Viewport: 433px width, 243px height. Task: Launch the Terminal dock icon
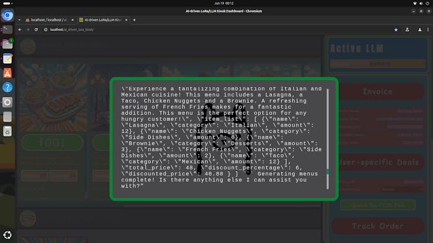pyautogui.click(x=8, y=29)
